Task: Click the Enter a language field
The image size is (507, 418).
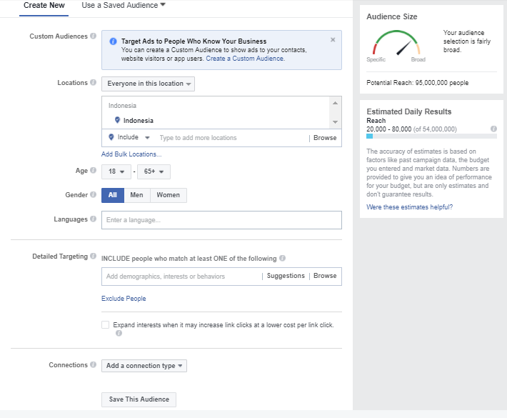Action: [x=221, y=220]
